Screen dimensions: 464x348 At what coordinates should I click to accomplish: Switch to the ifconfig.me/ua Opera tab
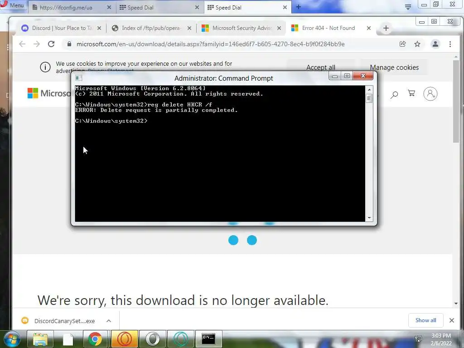(72, 7)
